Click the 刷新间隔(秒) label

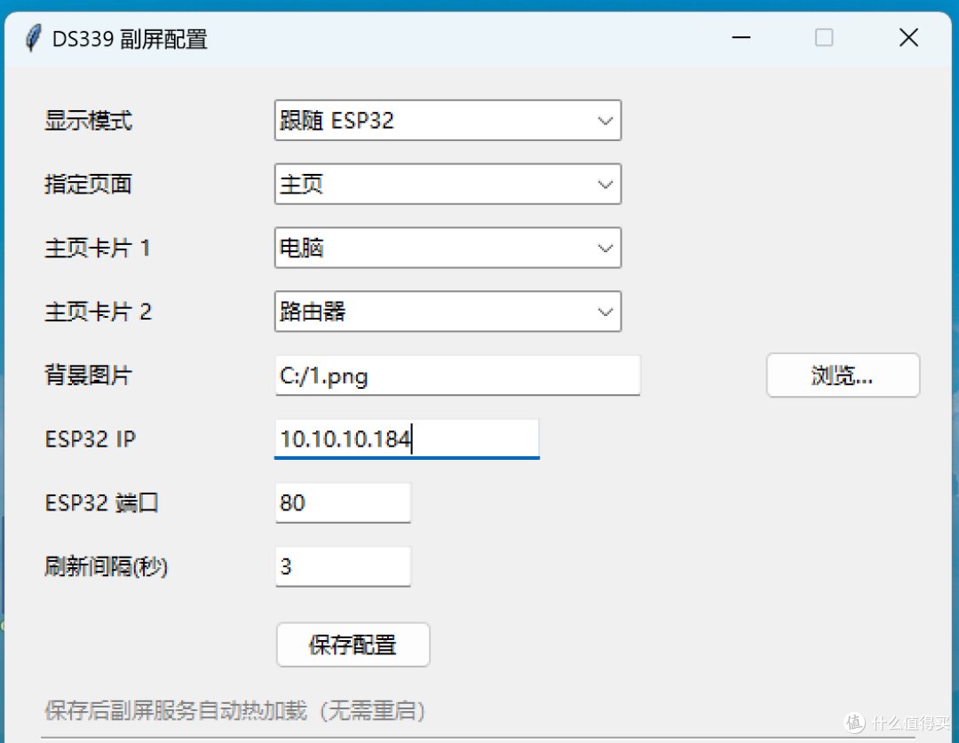tap(106, 567)
